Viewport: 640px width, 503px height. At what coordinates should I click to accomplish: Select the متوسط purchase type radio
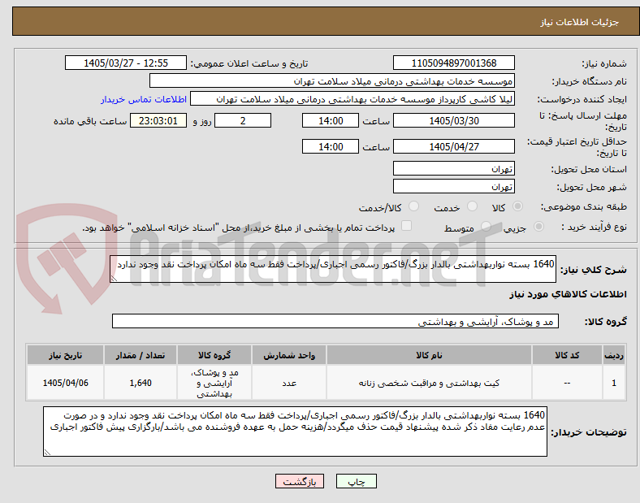[x=486, y=226]
